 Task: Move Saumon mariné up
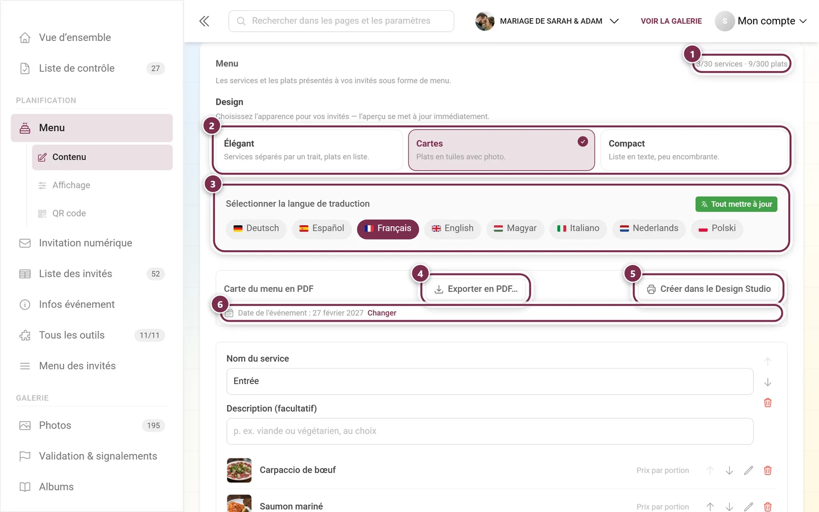(710, 506)
